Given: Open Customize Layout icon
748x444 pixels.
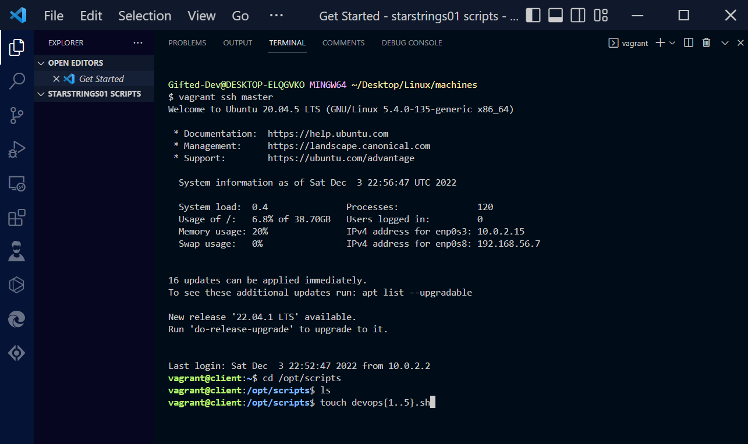Looking at the screenshot, I should (x=601, y=16).
